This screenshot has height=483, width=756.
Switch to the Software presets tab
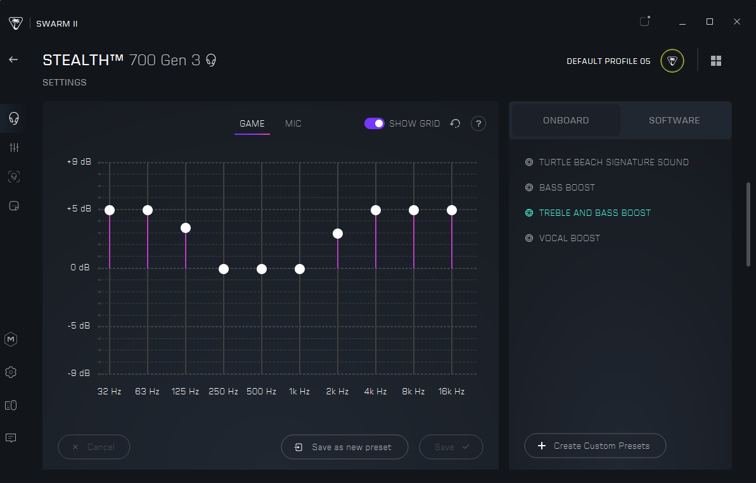(674, 120)
